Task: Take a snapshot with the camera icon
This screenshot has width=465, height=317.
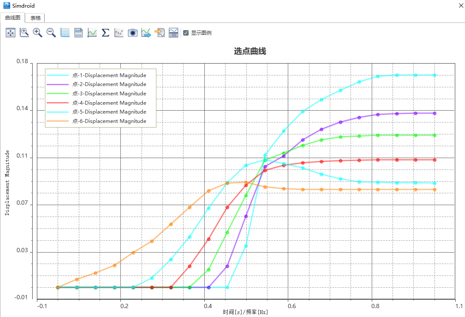Action: point(133,33)
